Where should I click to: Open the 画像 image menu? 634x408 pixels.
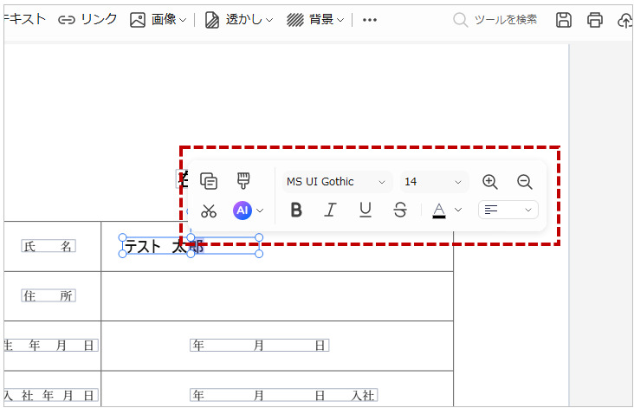click(158, 19)
